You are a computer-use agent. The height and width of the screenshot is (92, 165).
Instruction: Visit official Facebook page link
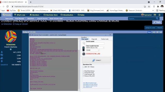pos(90,83)
